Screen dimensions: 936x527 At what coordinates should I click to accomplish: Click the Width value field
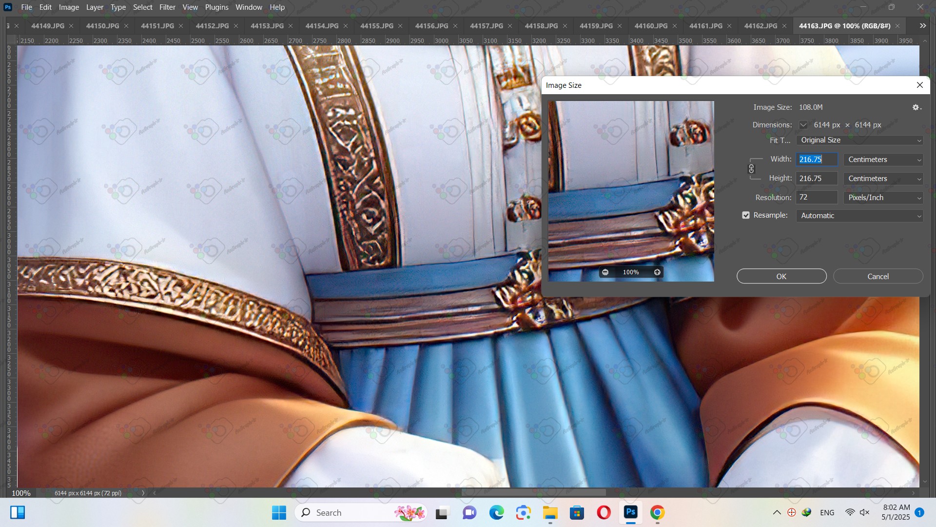click(x=817, y=160)
